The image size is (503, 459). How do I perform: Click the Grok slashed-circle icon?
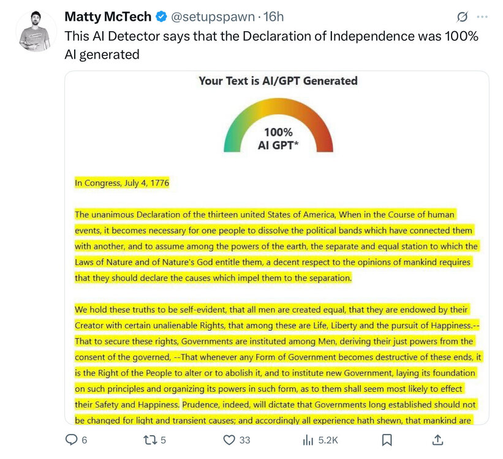(462, 17)
